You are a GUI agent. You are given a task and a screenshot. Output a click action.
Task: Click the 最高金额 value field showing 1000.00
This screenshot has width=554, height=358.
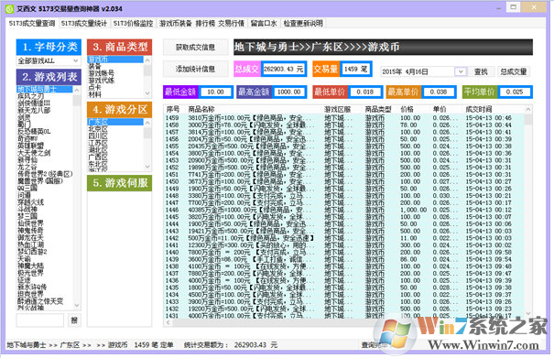click(x=288, y=92)
